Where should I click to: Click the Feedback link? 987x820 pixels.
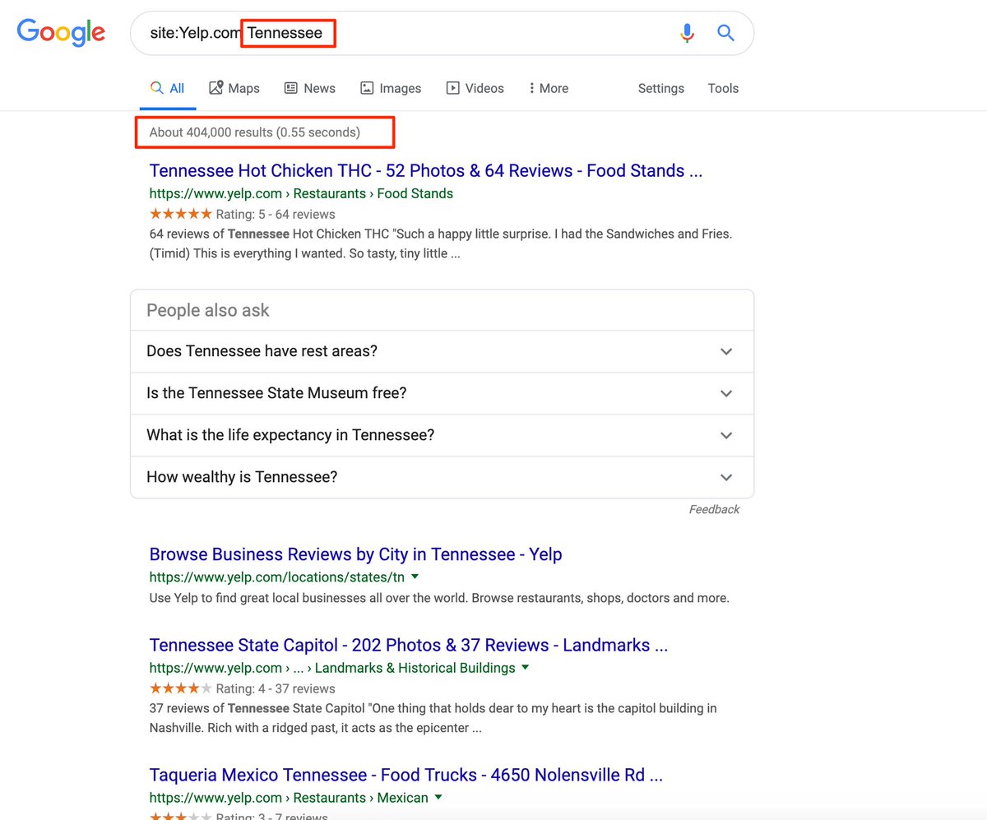(714, 510)
